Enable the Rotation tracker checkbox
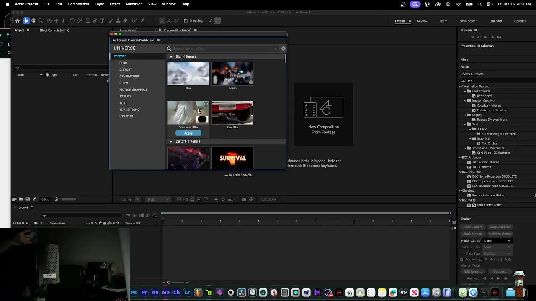536x301 pixels. point(481,260)
